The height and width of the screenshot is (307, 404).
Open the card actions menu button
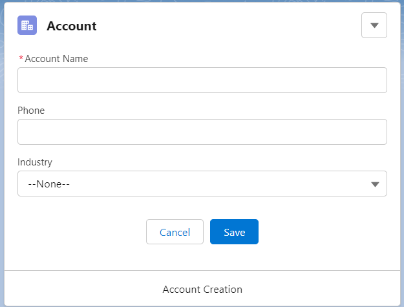coord(374,25)
